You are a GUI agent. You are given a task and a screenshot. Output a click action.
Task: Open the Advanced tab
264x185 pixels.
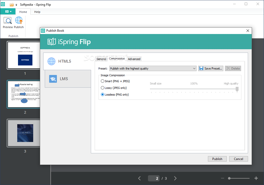coord(134,59)
